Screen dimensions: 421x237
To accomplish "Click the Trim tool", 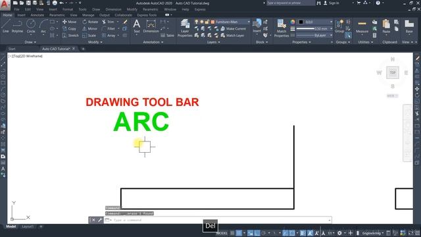I will [x=108, y=22].
